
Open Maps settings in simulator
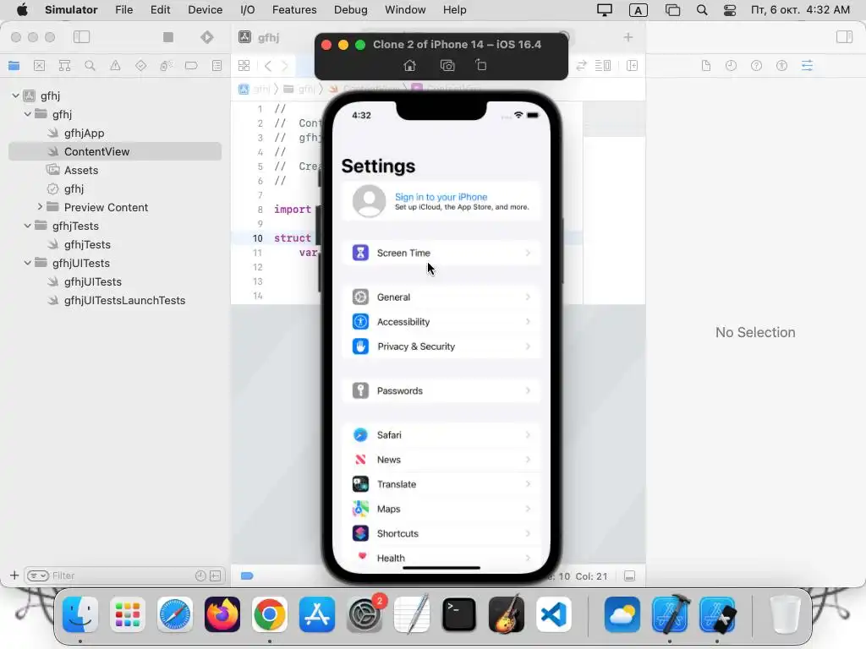click(441, 509)
